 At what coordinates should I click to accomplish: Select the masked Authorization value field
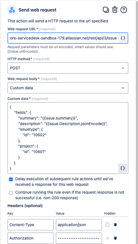pos(79,238)
